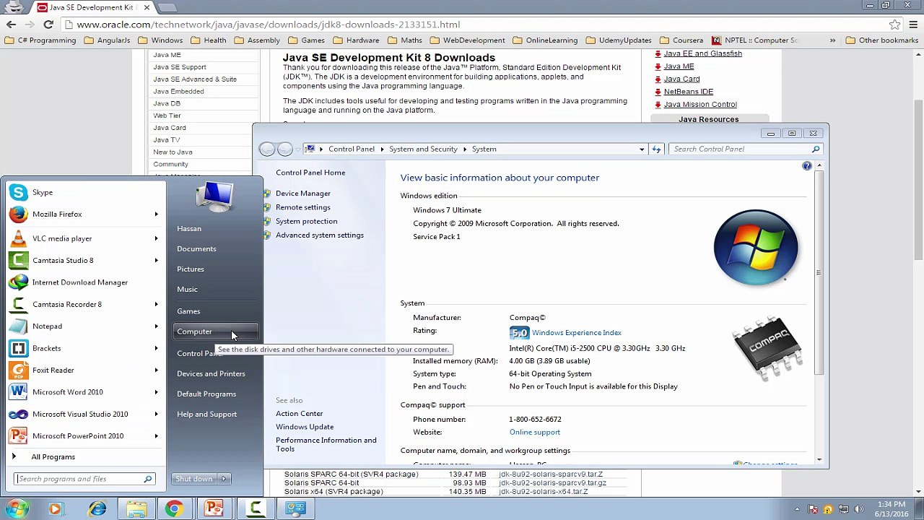This screenshot has height=520, width=924.
Task: Click the network tray icon
Action: point(843,509)
